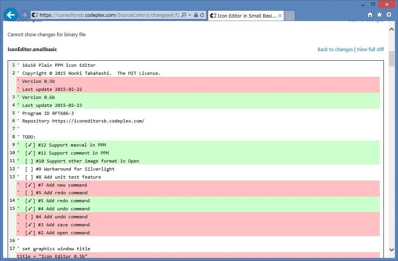The image size is (398, 261).
Task: Click the Repository URL comment line
Action: [198, 121]
